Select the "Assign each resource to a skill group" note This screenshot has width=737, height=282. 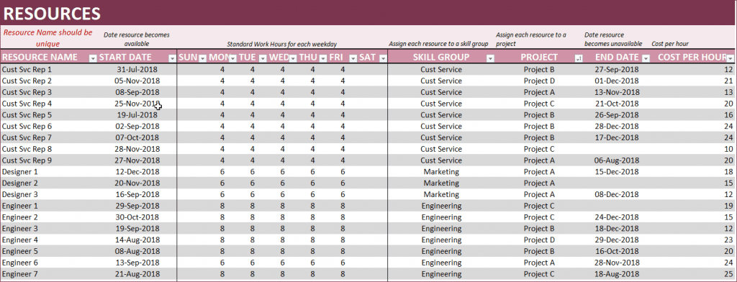[x=438, y=44]
